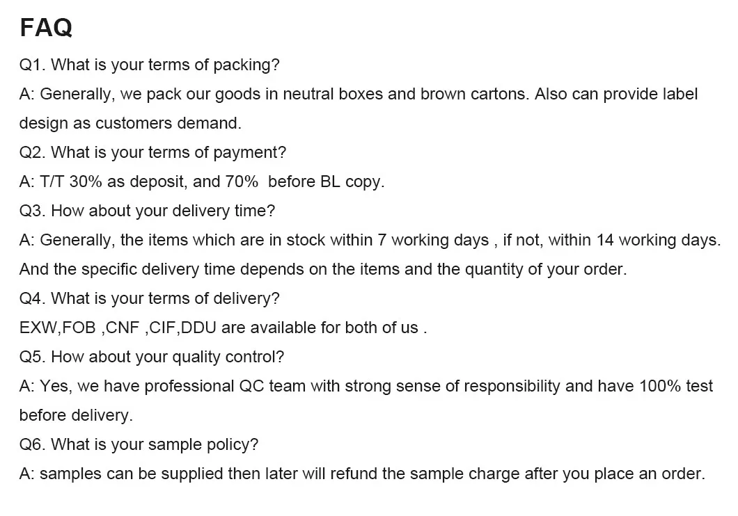Viewport: 738px width, 516px height.
Task: Click the '100% test' text
Action: 676,386
